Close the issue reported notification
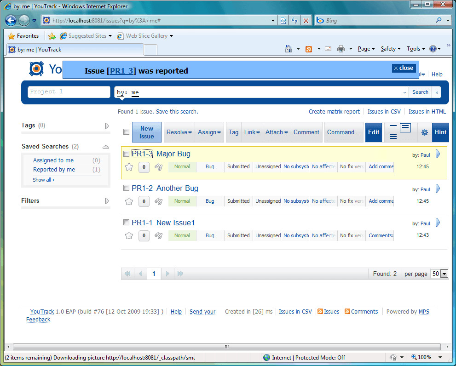Viewport: 456px width, 366px height. 404,68
